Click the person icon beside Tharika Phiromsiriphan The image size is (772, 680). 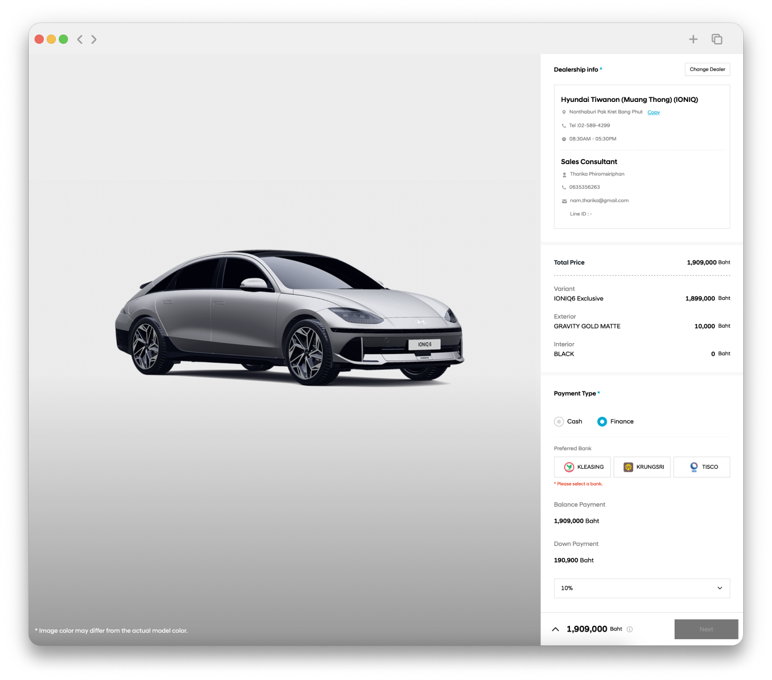pyautogui.click(x=565, y=174)
